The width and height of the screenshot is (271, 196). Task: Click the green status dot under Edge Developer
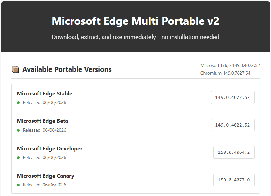(18, 158)
